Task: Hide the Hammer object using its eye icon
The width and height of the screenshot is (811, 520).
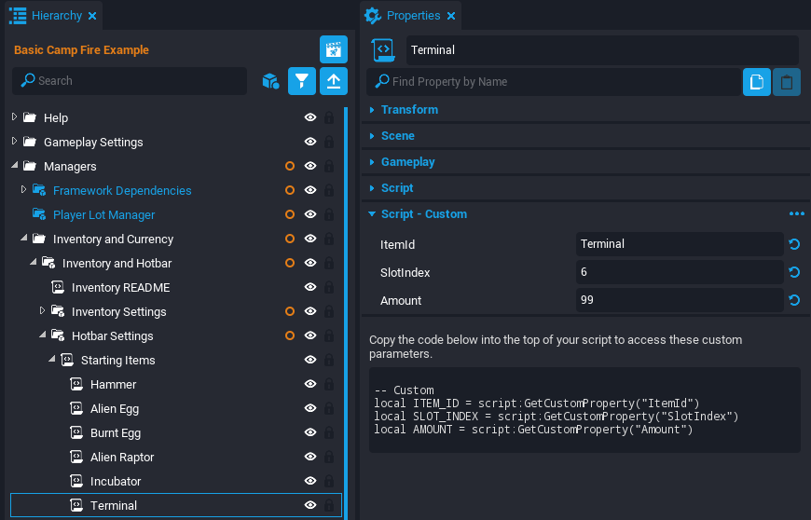Action: point(310,384)
